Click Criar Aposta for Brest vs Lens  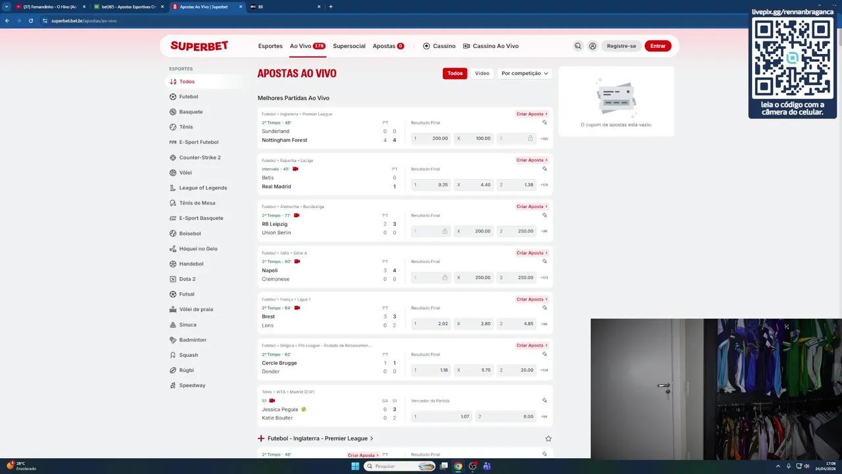(x=532, y=300)
